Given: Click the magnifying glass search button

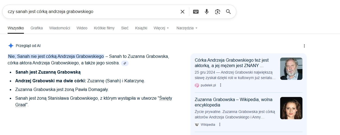Looking at the screenshot, I should pyautogui.click(x=228, y=12).
